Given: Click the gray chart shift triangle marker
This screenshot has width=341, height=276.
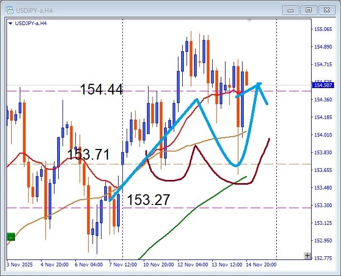Looking at the screenshot, I should (249, 20).
